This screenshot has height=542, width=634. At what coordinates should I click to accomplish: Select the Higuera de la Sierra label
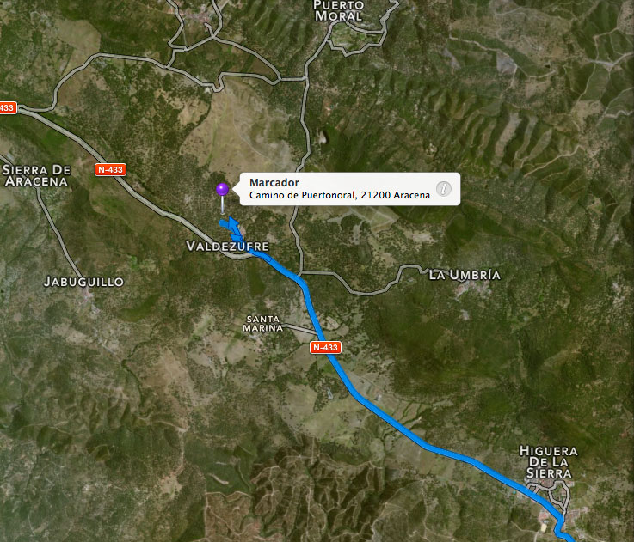click(549, 462)
